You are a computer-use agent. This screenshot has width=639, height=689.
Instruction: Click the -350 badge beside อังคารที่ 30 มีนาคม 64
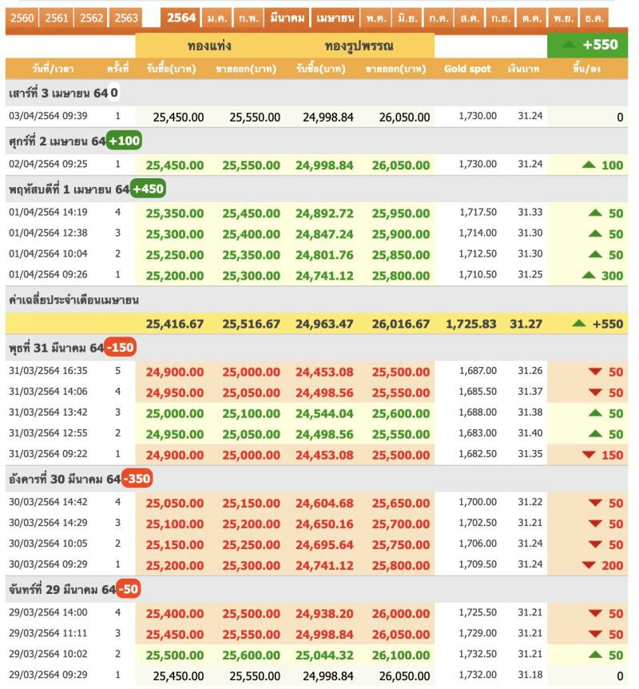pos(137,479)
